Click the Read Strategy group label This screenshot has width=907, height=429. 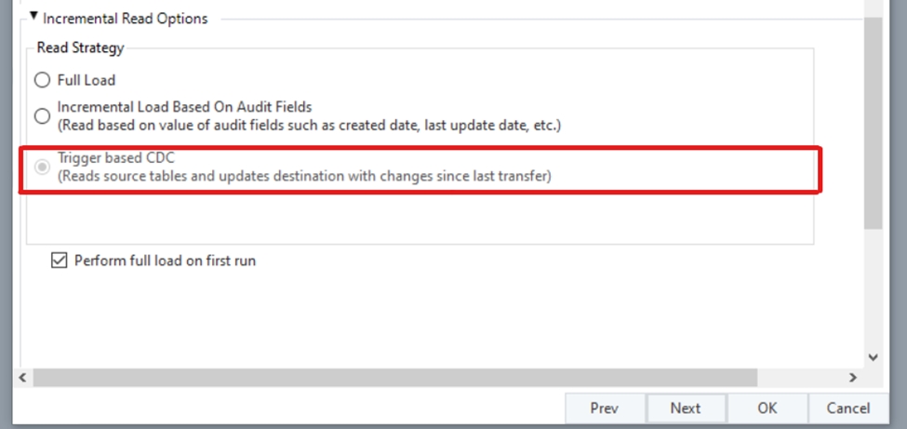[x=80, y=47]
